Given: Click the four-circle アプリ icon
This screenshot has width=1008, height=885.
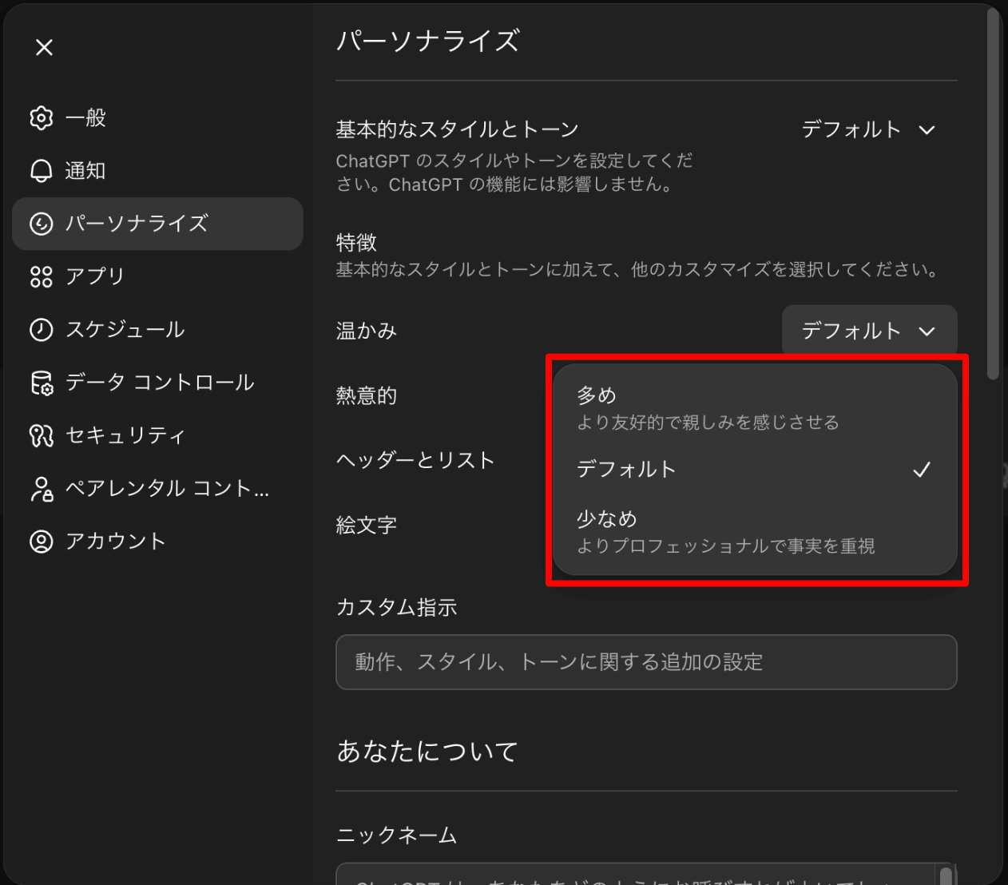Looking at the screenshot, I should coord(42,276).
